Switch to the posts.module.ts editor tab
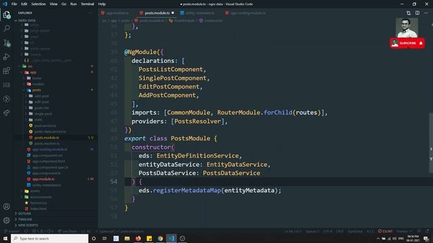This screenshot has height=243, width=433. (x=157, y=13)
